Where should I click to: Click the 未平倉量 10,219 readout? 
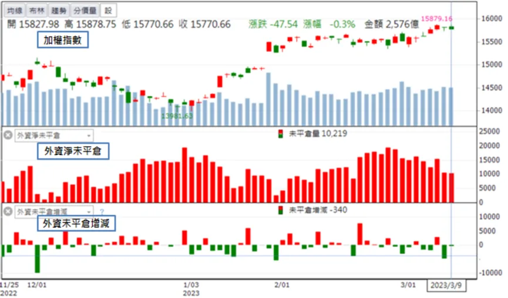pos(318,134)
